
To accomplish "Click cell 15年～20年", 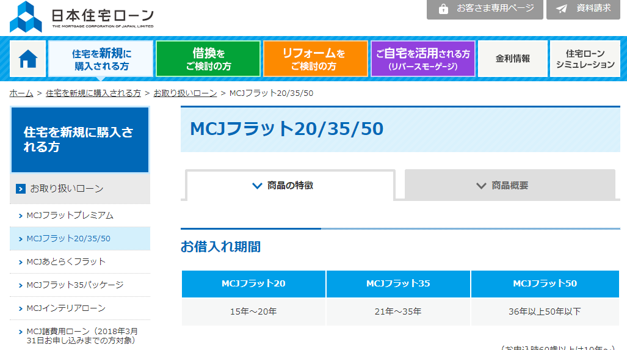I will (253, 312).
